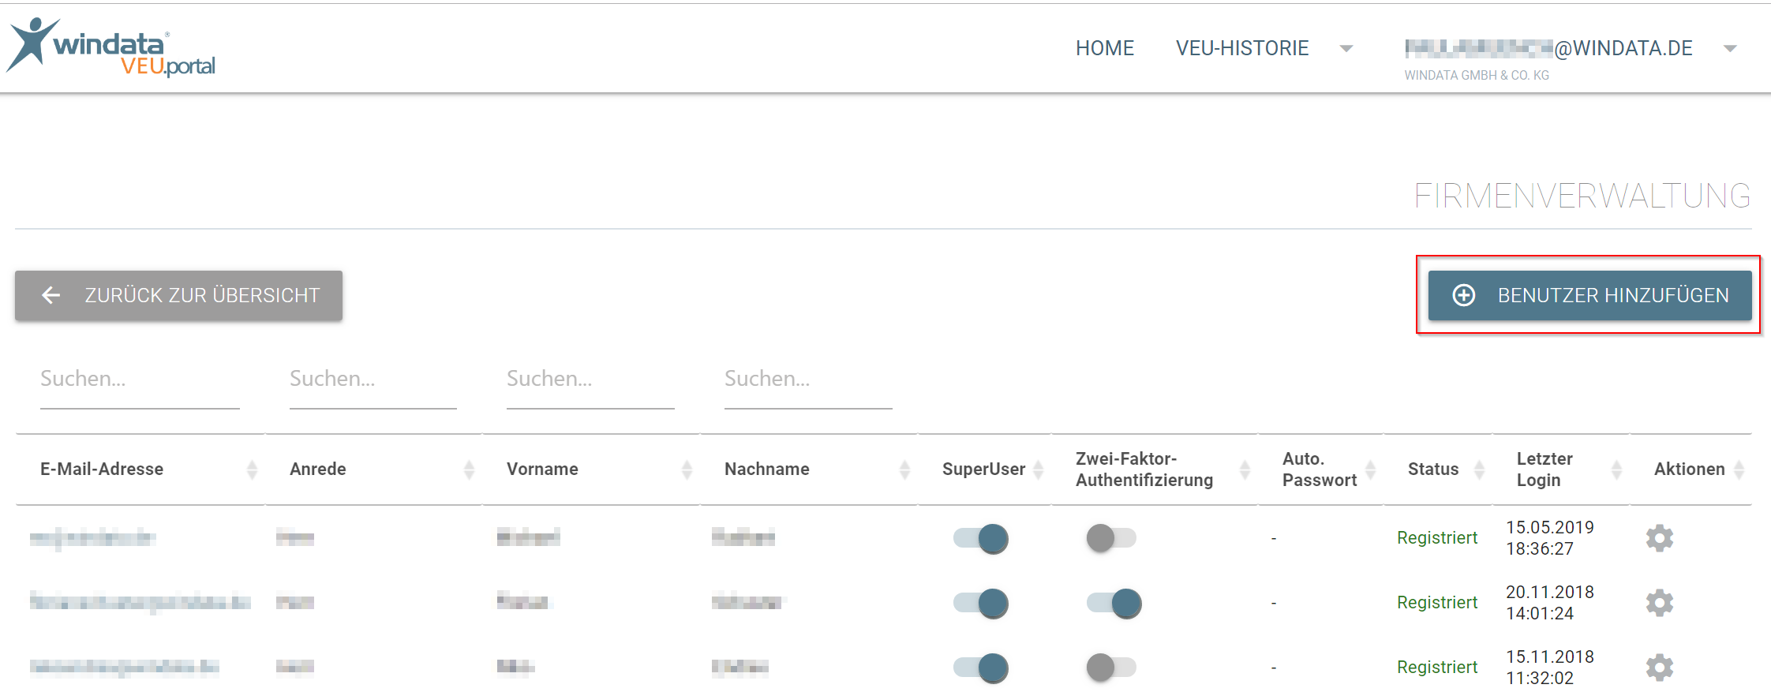Open gear actions for user logged in 15.05.2019

click(x=1660, y=538)
